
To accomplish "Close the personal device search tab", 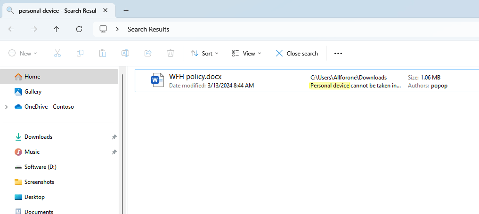I will point(105,10).
